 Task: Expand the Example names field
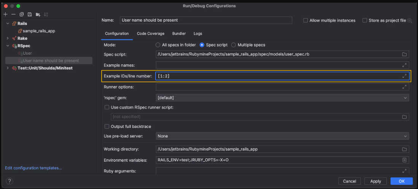coord(404,65)
